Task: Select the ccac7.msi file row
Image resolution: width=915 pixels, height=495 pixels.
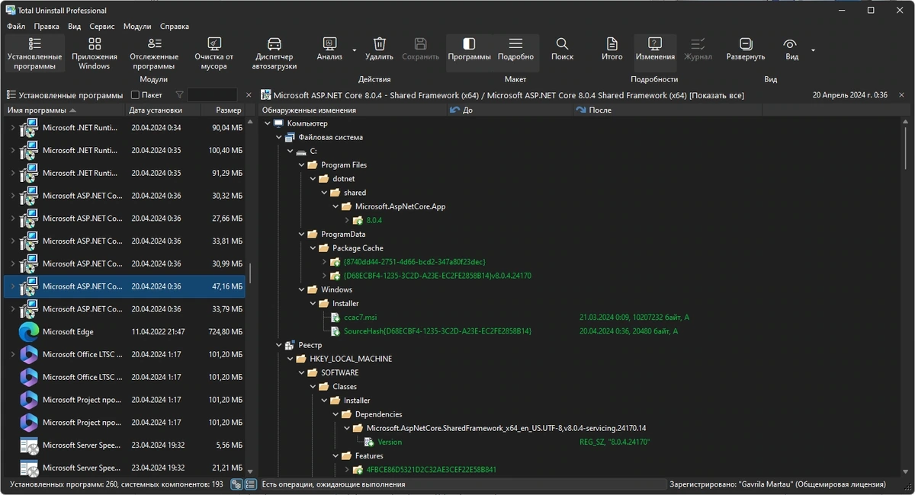Action: (x=358, y=318)
